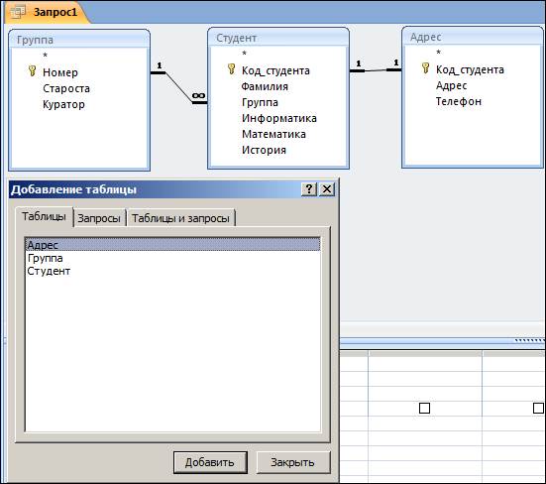Click the Запрос1 tab query icon
The width and height of the screenshot is (546, 484).
18,12
